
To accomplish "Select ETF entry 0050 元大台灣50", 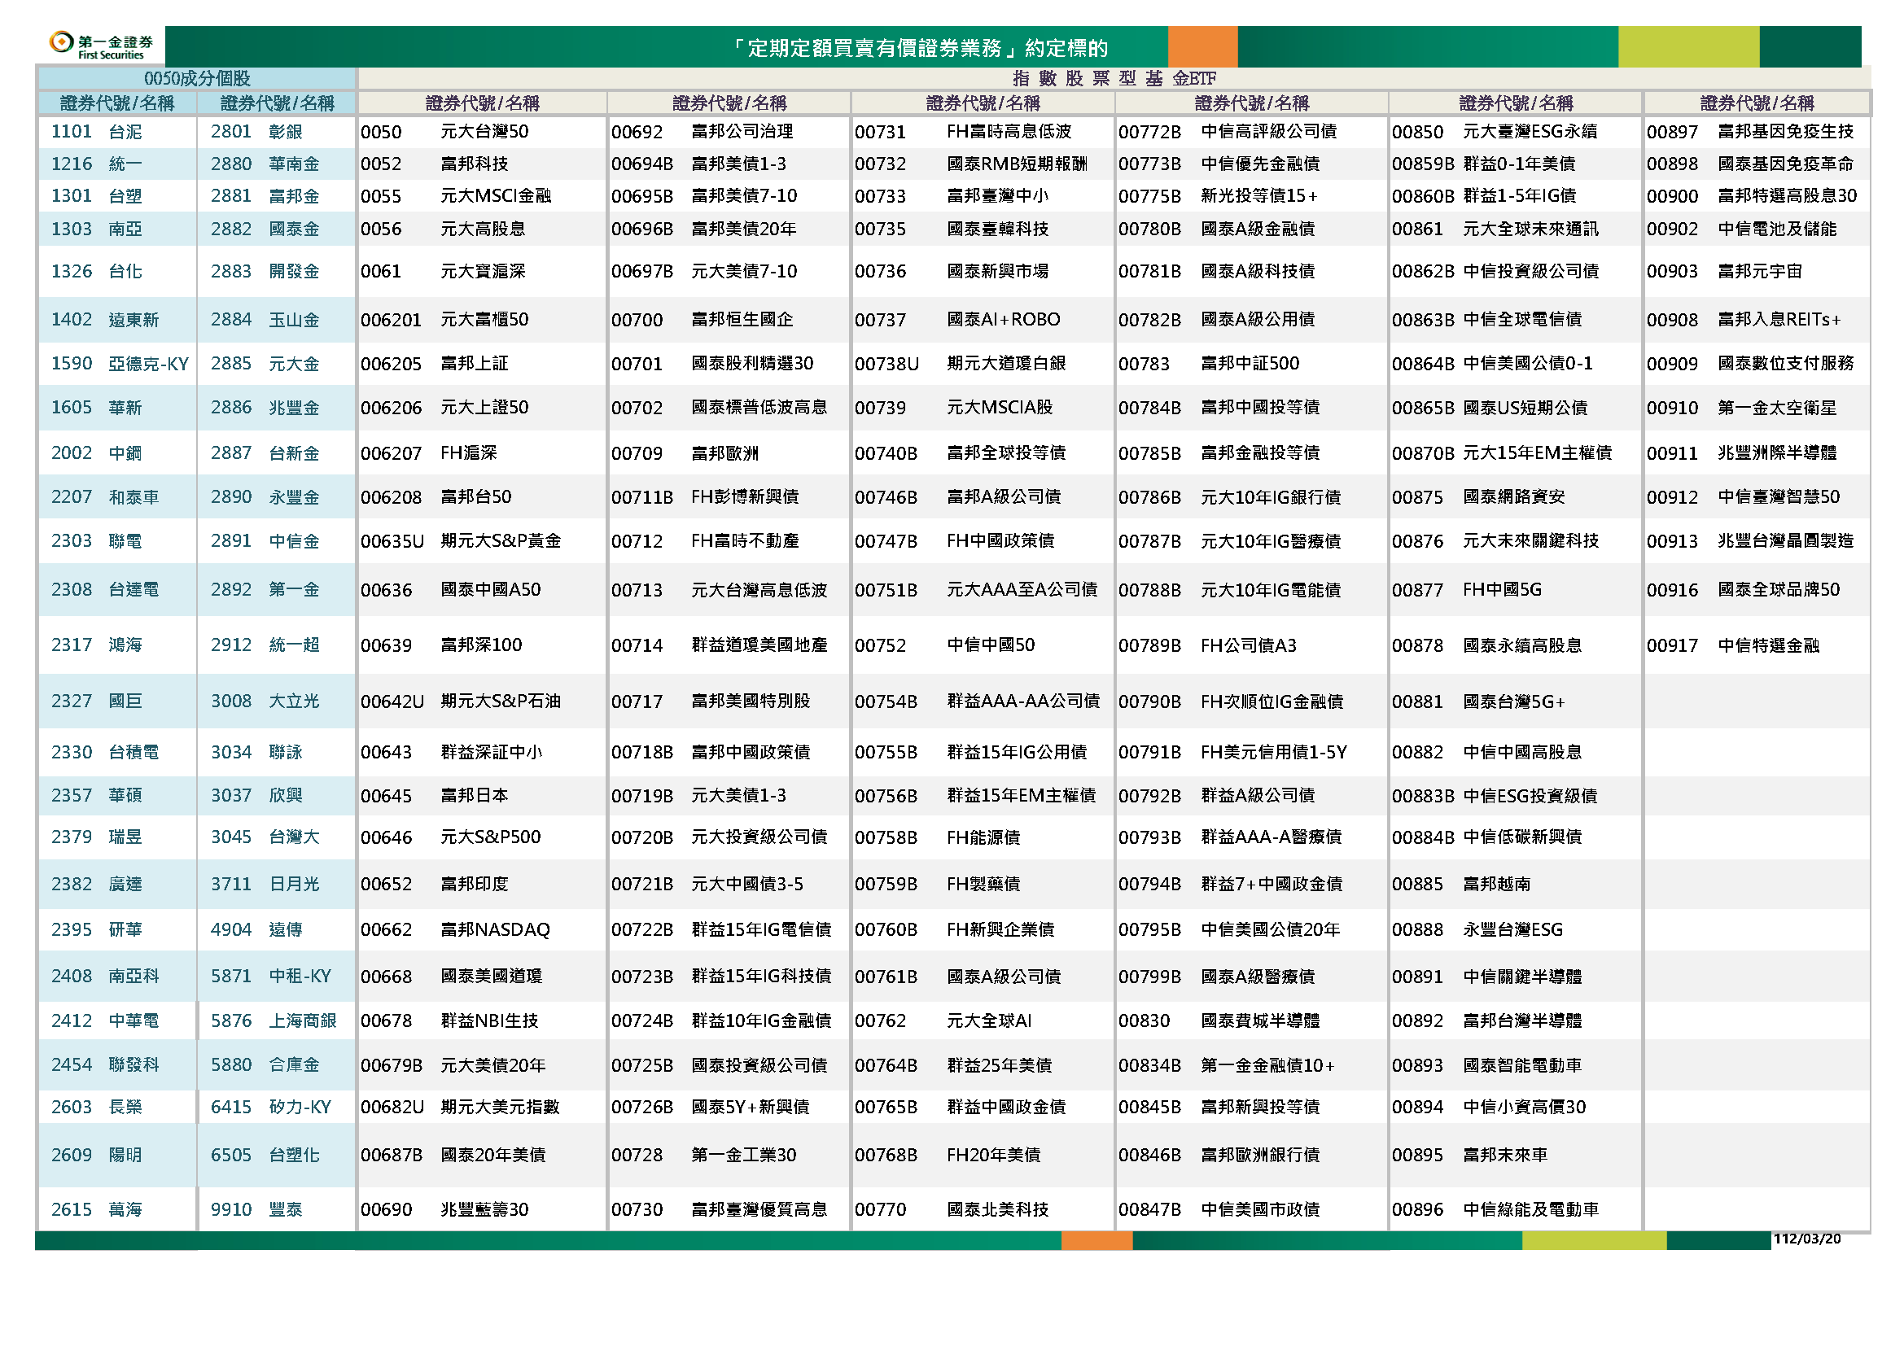I will click(444, 132).
